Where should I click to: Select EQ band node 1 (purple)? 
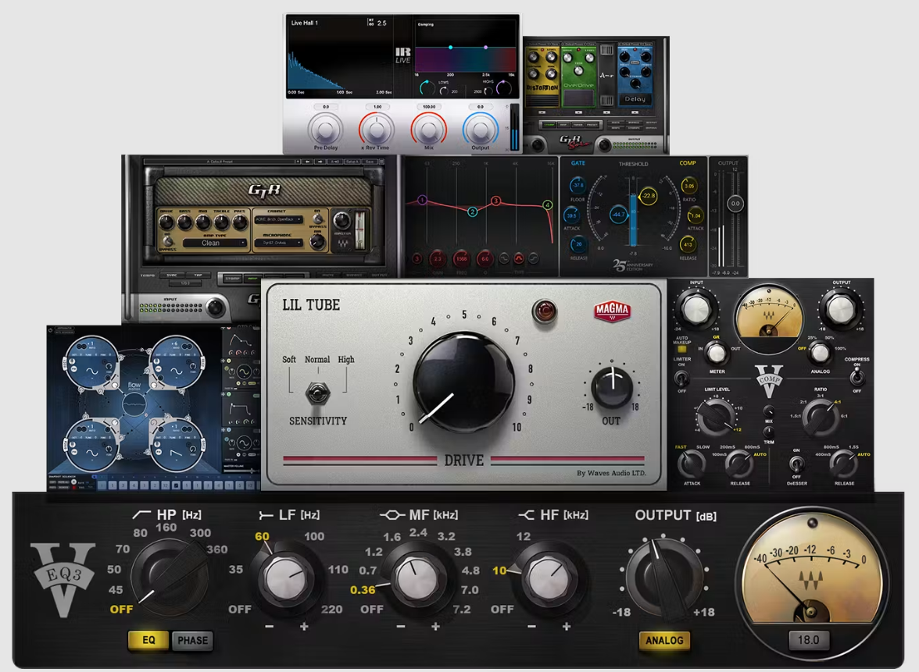pos(422,201)
